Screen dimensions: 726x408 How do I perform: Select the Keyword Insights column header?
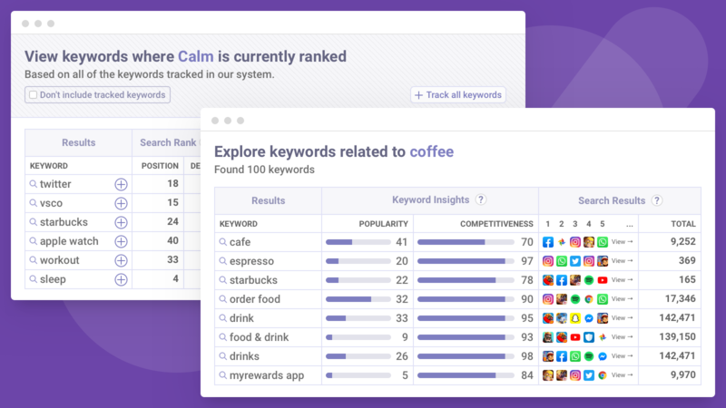coord(430,200)
